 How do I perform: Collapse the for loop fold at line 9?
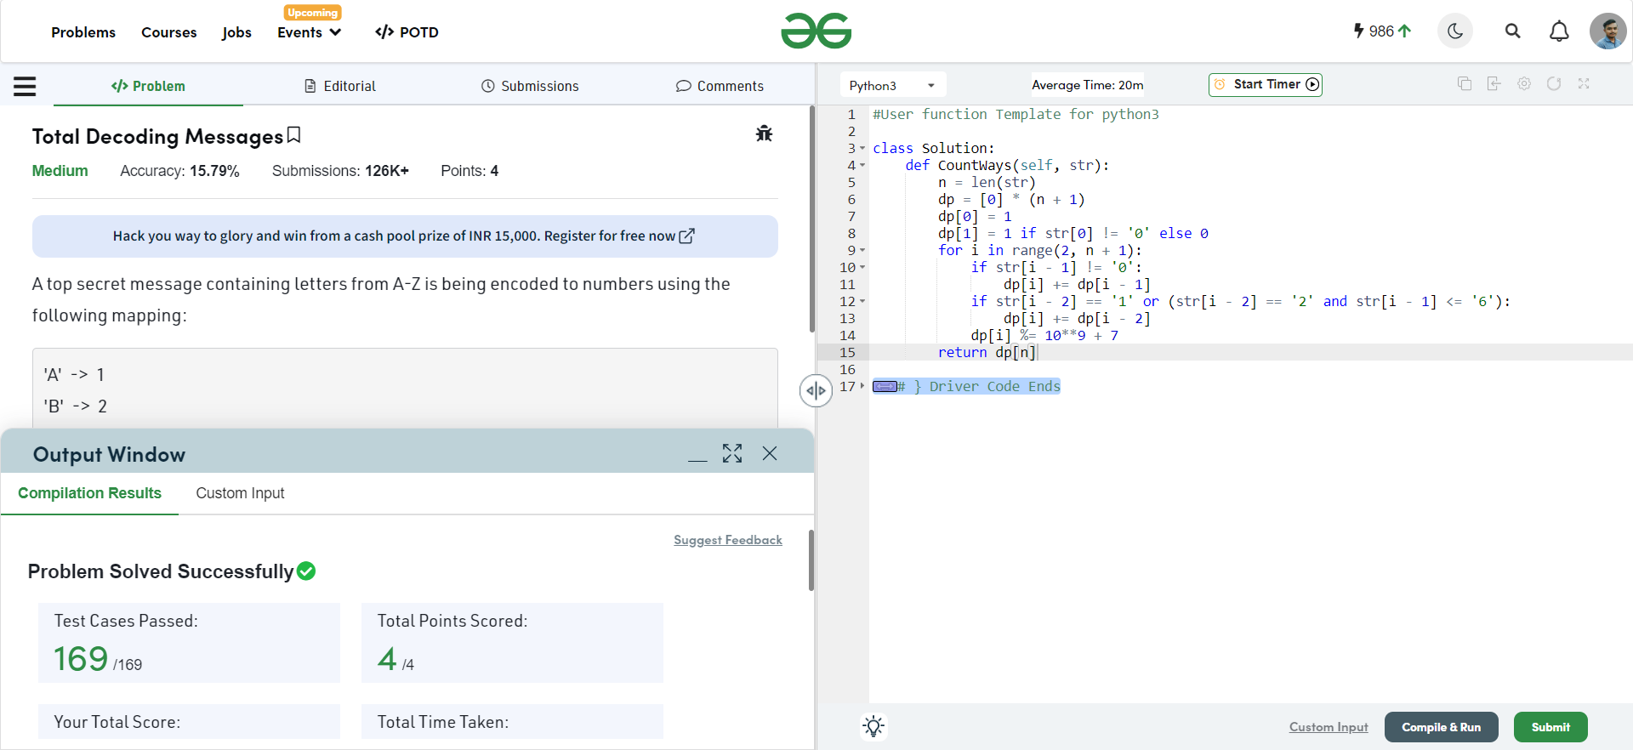coord(862,250)
